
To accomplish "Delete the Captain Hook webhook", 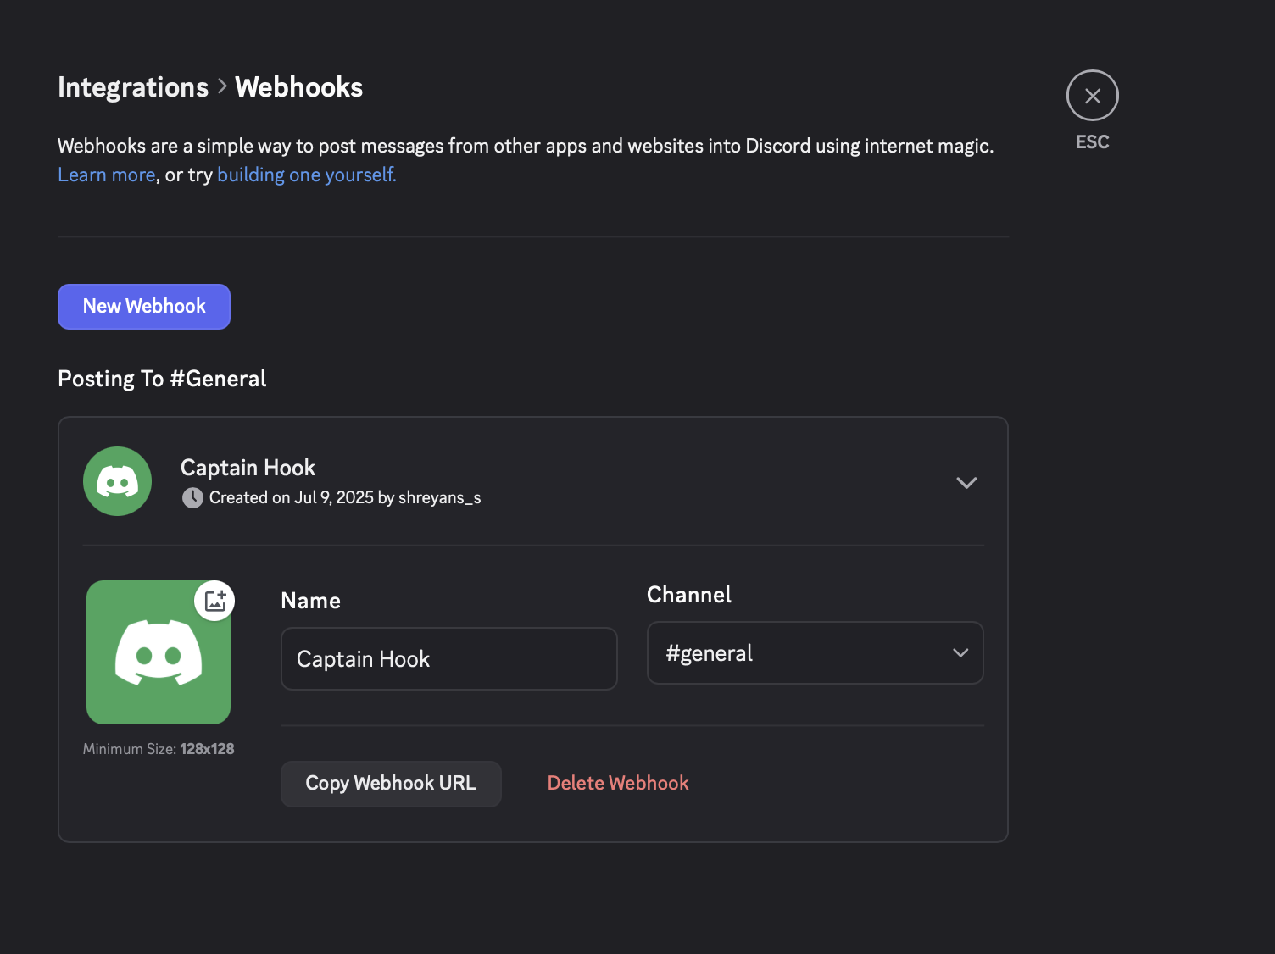I will pyautogui.click(x=618, y=783).
